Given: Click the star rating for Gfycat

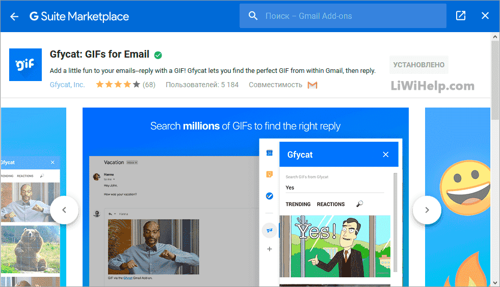Looking at the screenshot, I should click(x=117, y=85).
